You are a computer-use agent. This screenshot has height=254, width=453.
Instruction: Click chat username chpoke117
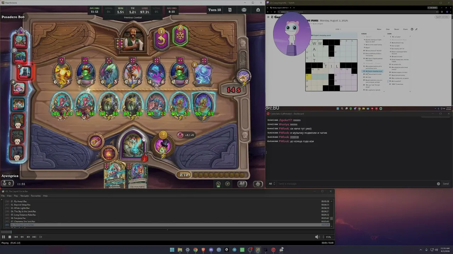click(x=286, y=120)
